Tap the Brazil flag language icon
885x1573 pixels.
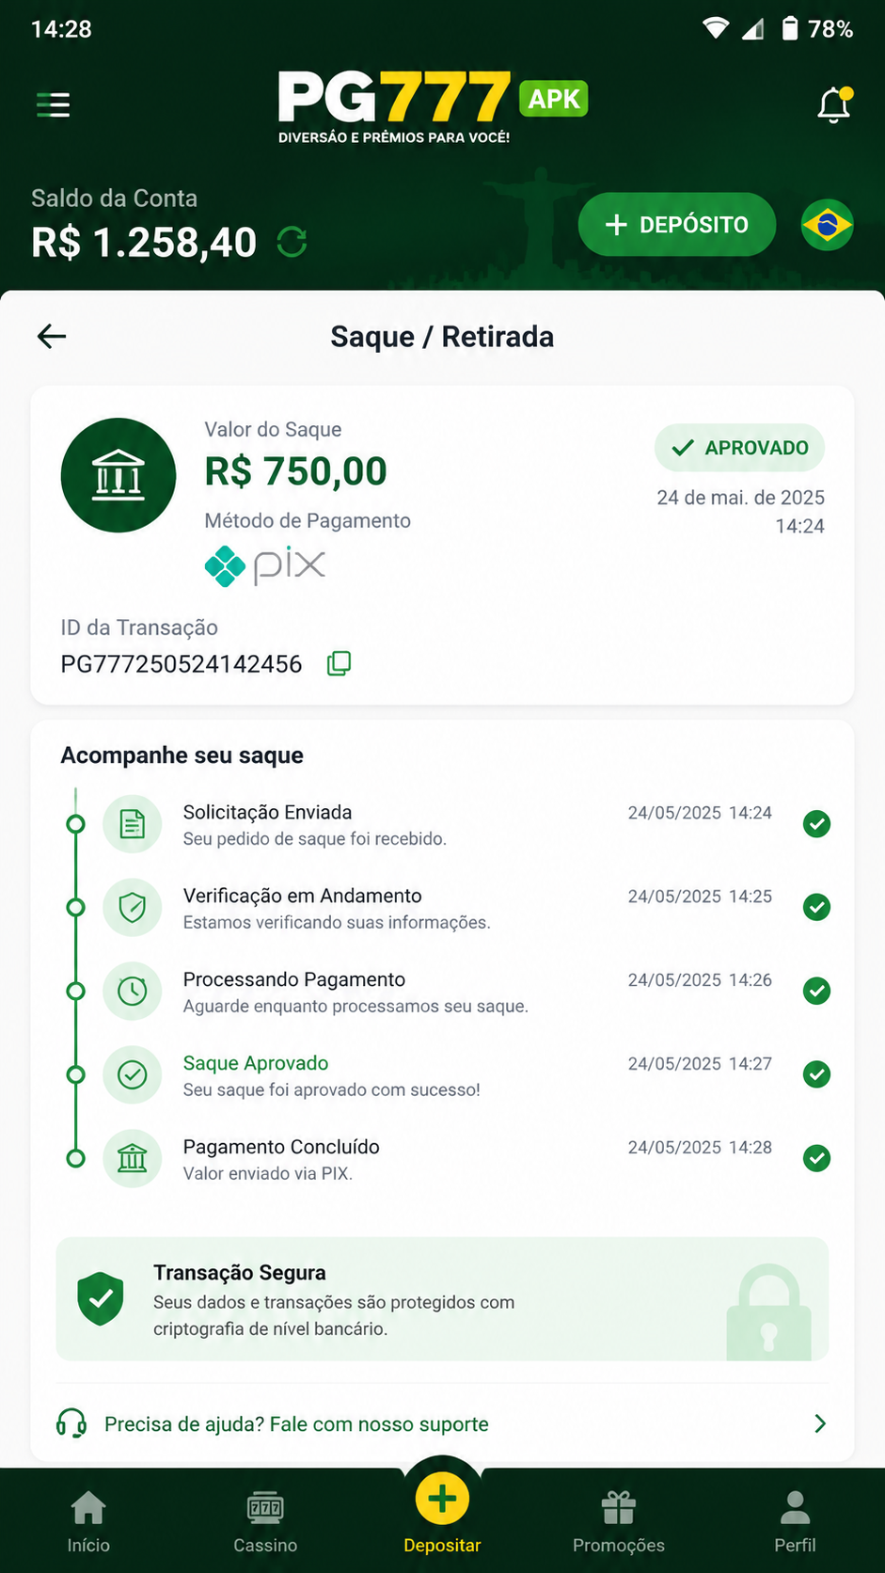click(x=828, y=225)
